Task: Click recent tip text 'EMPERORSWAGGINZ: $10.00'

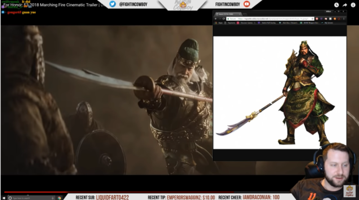Action: 191,197
